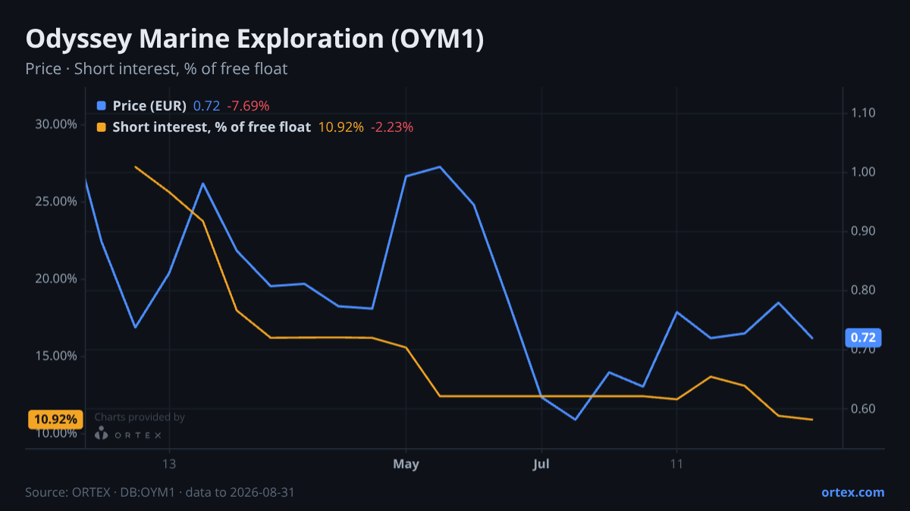
Task: Click the orange Short interest legend swatch
Action: pyautogui.click(x=102, y=127)
